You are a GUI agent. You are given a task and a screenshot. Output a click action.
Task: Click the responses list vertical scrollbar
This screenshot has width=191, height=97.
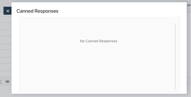point(175,56)
